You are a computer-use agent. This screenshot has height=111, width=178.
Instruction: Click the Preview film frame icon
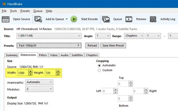pos(129,19)
